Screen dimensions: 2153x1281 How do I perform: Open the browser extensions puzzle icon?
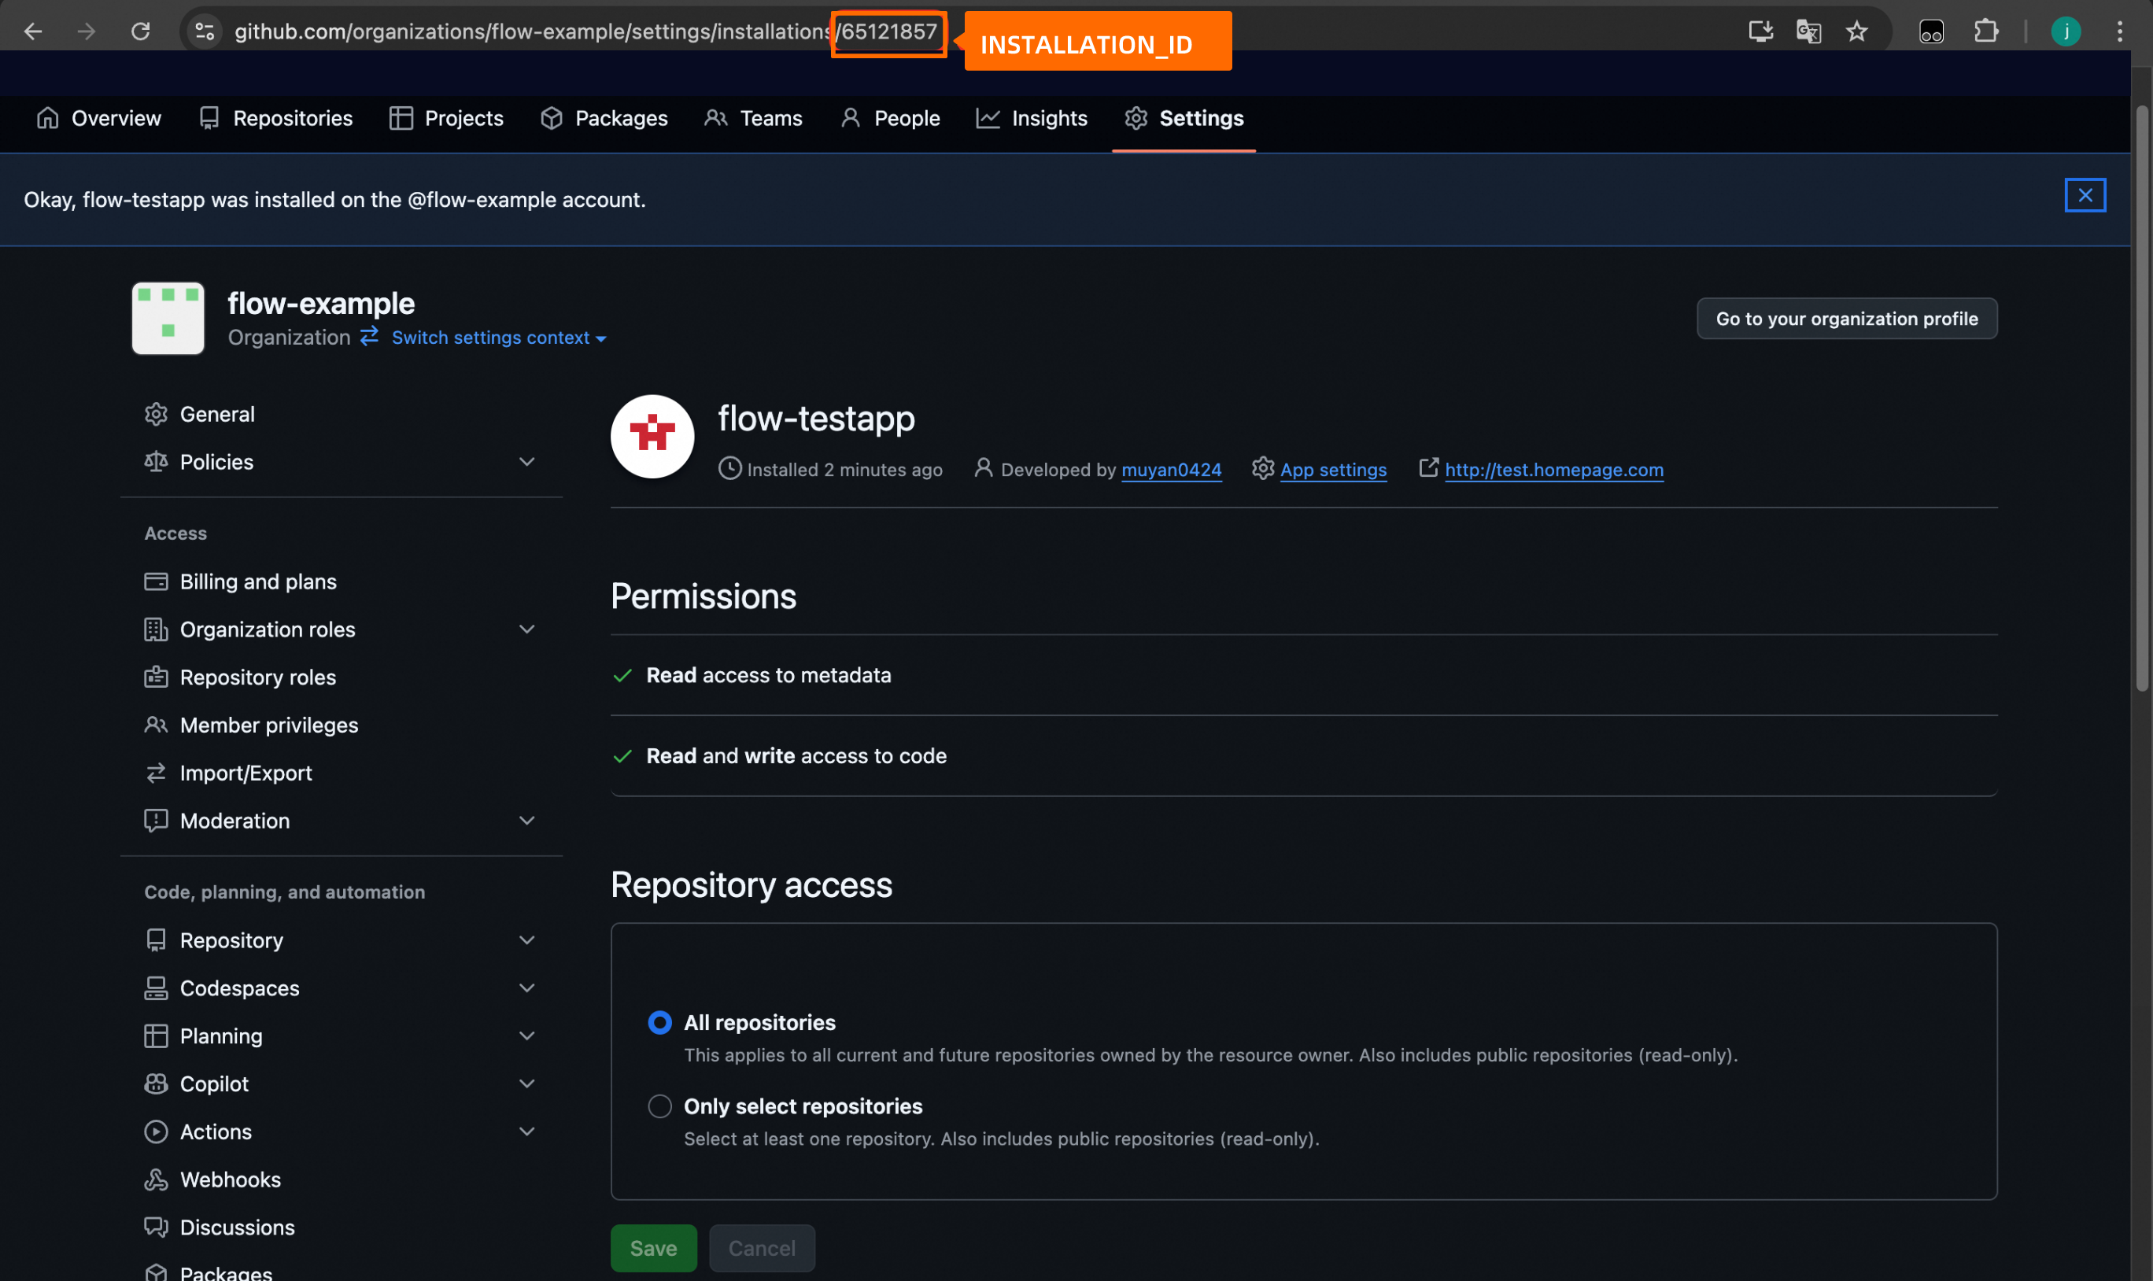point(1985,32)
